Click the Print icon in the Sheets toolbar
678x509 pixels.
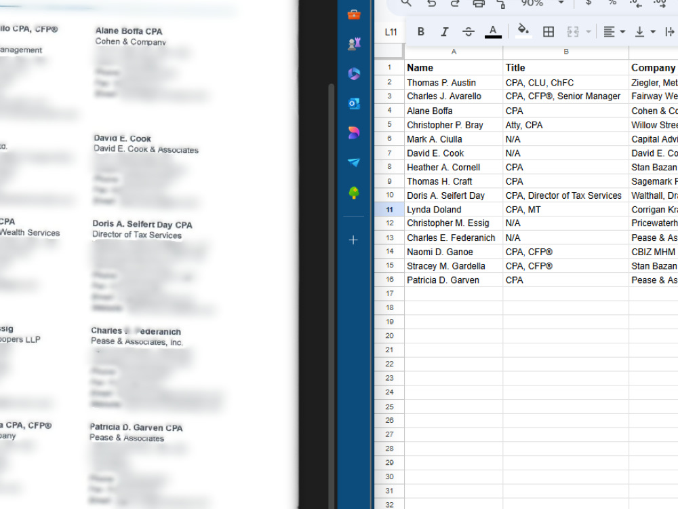[x=478, y=3]
